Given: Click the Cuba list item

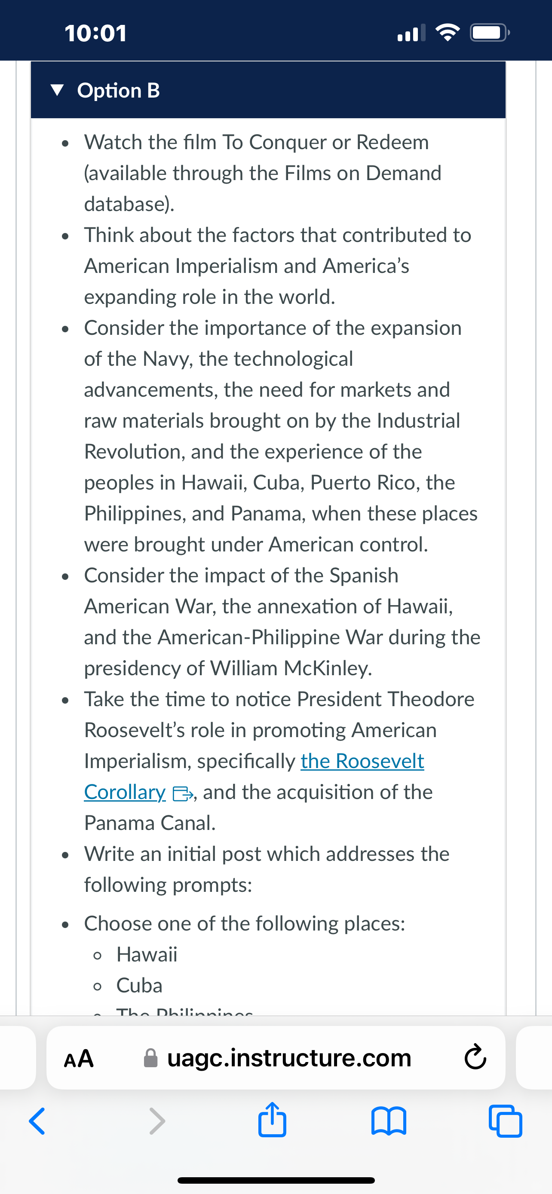Looking at the screenshot, I should click(139, 986).
